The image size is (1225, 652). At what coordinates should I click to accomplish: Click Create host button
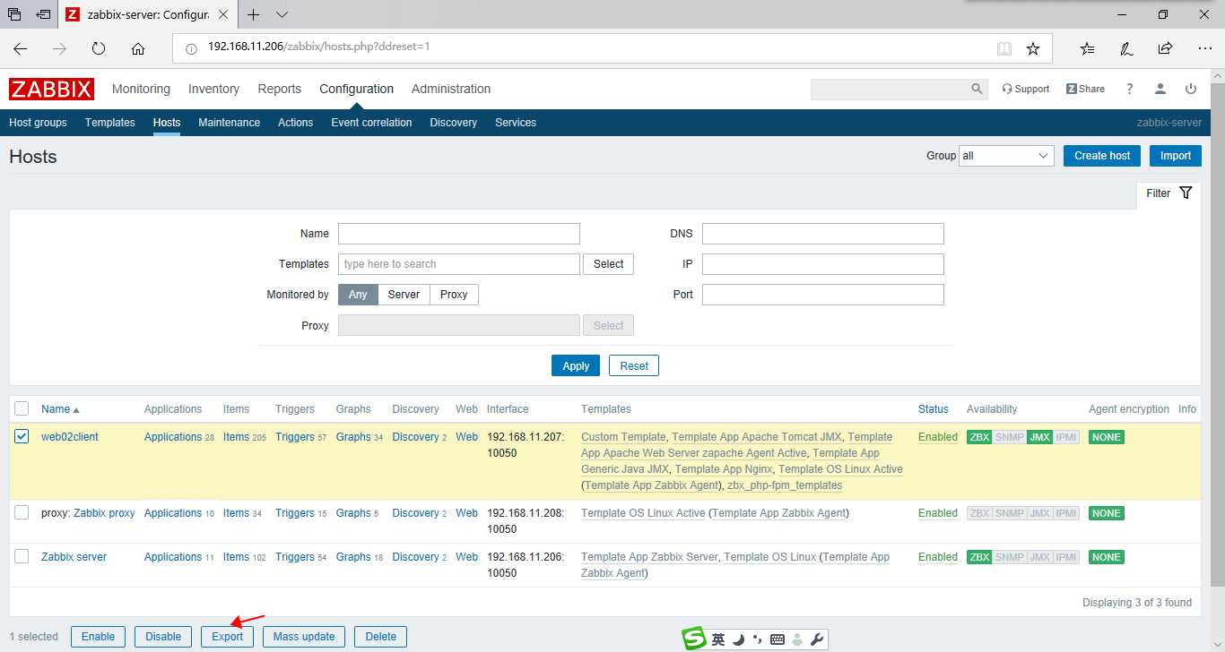coord(1102,156)
